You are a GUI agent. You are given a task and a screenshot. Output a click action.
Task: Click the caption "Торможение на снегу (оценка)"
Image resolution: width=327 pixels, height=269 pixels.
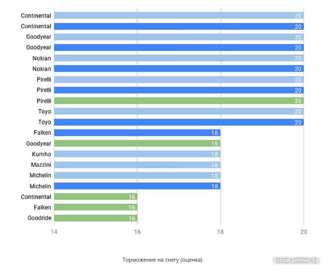pyautogui.click(x=162, y=260)
